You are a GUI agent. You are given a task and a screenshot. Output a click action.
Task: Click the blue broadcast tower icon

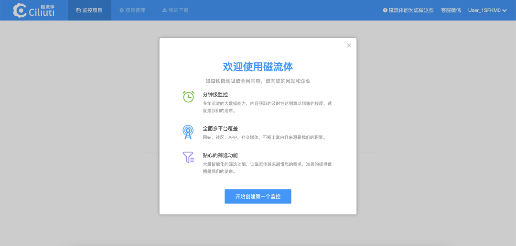click(x=188, y=132)
